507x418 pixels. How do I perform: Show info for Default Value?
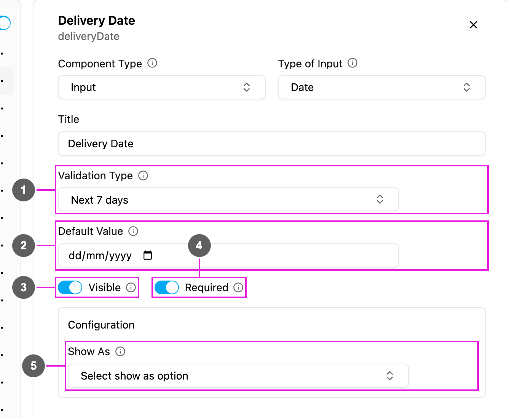(133, 231)
